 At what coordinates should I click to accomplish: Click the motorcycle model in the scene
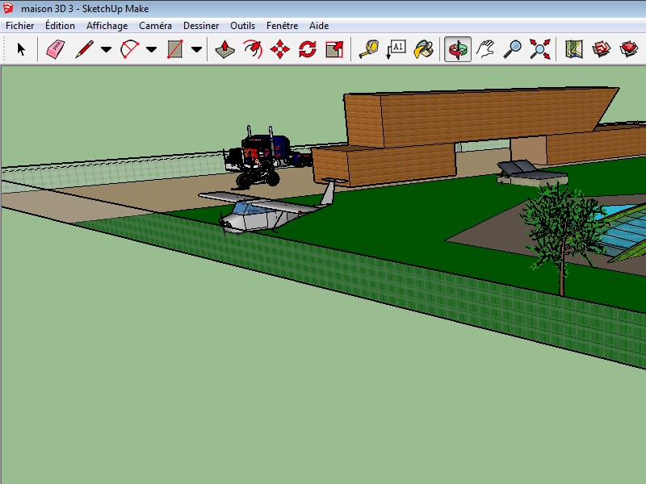point(258,177)
